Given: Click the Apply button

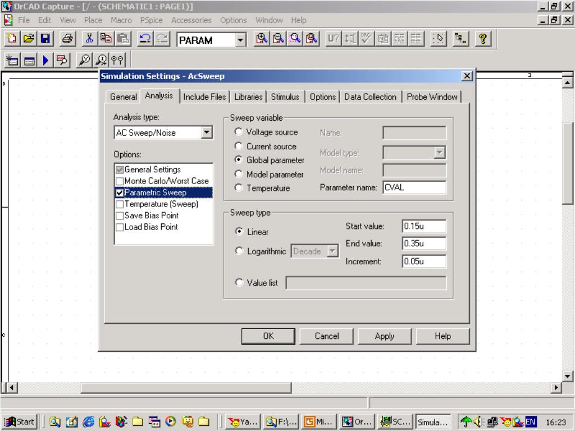Looking at the screenshot, I should (x=384, y=336).
